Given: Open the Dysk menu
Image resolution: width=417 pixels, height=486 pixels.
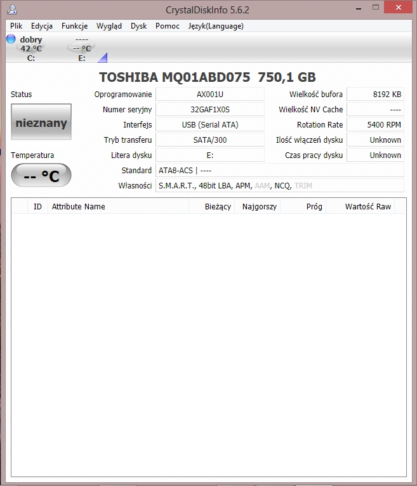Looking at the screenshot, I should pos(138,26).
